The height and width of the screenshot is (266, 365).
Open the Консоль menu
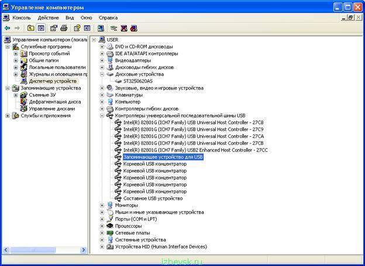point(22,18)
